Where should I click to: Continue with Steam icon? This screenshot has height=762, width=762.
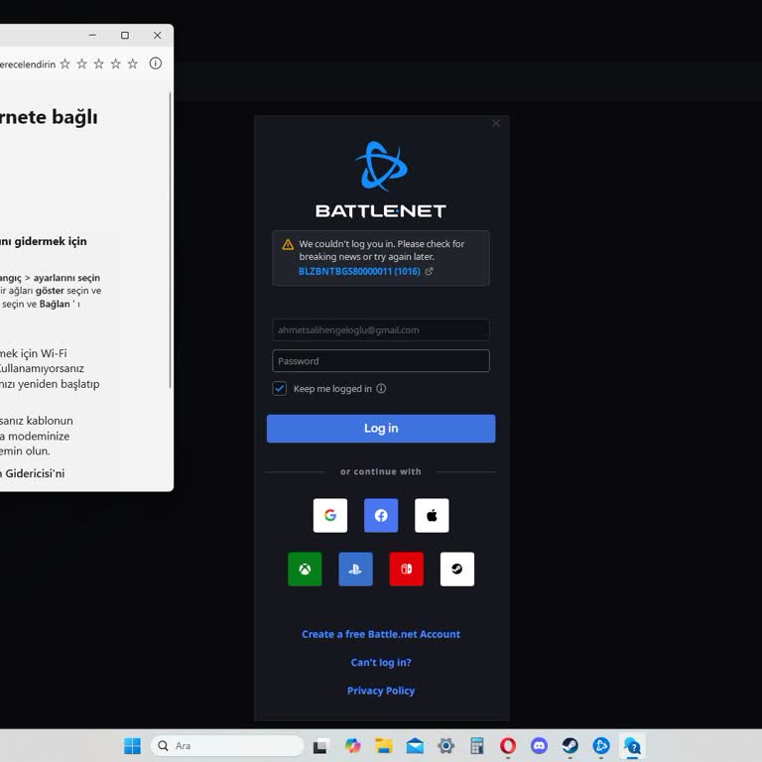click(x=456, y=569)
